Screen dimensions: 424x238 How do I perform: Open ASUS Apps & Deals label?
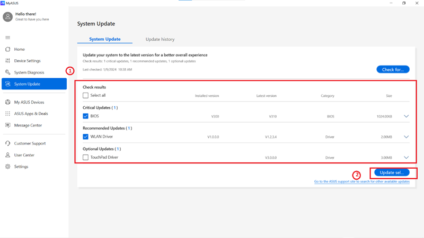pyautogui.click(x=31, y=114)
